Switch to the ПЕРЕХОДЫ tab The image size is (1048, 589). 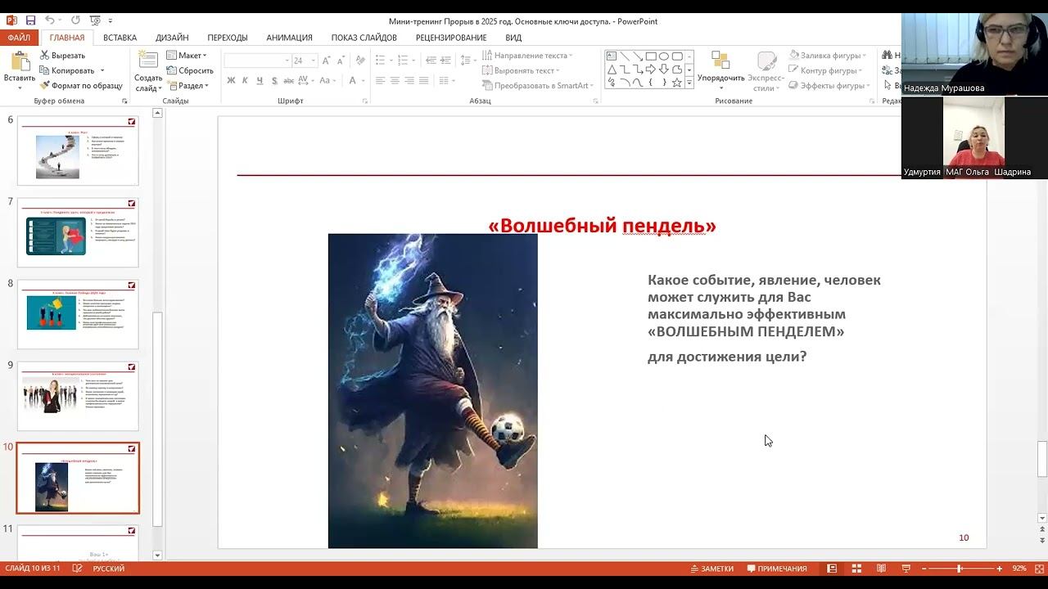(228, 38)
